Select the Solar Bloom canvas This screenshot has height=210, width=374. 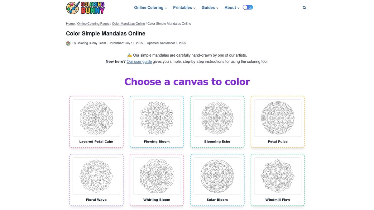click(x=217, y=176)
